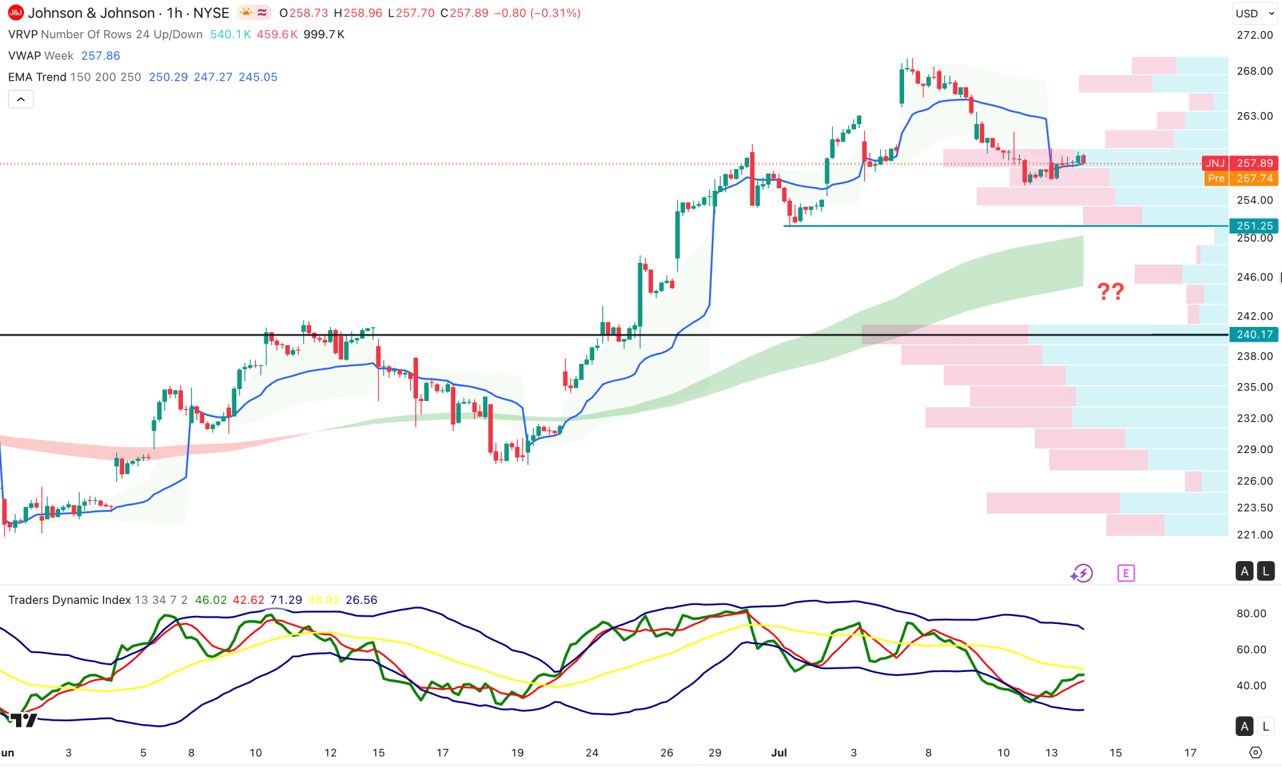Click the closing price C257.89 value
Screen dimensions: 1282x768
coord(464,13)
